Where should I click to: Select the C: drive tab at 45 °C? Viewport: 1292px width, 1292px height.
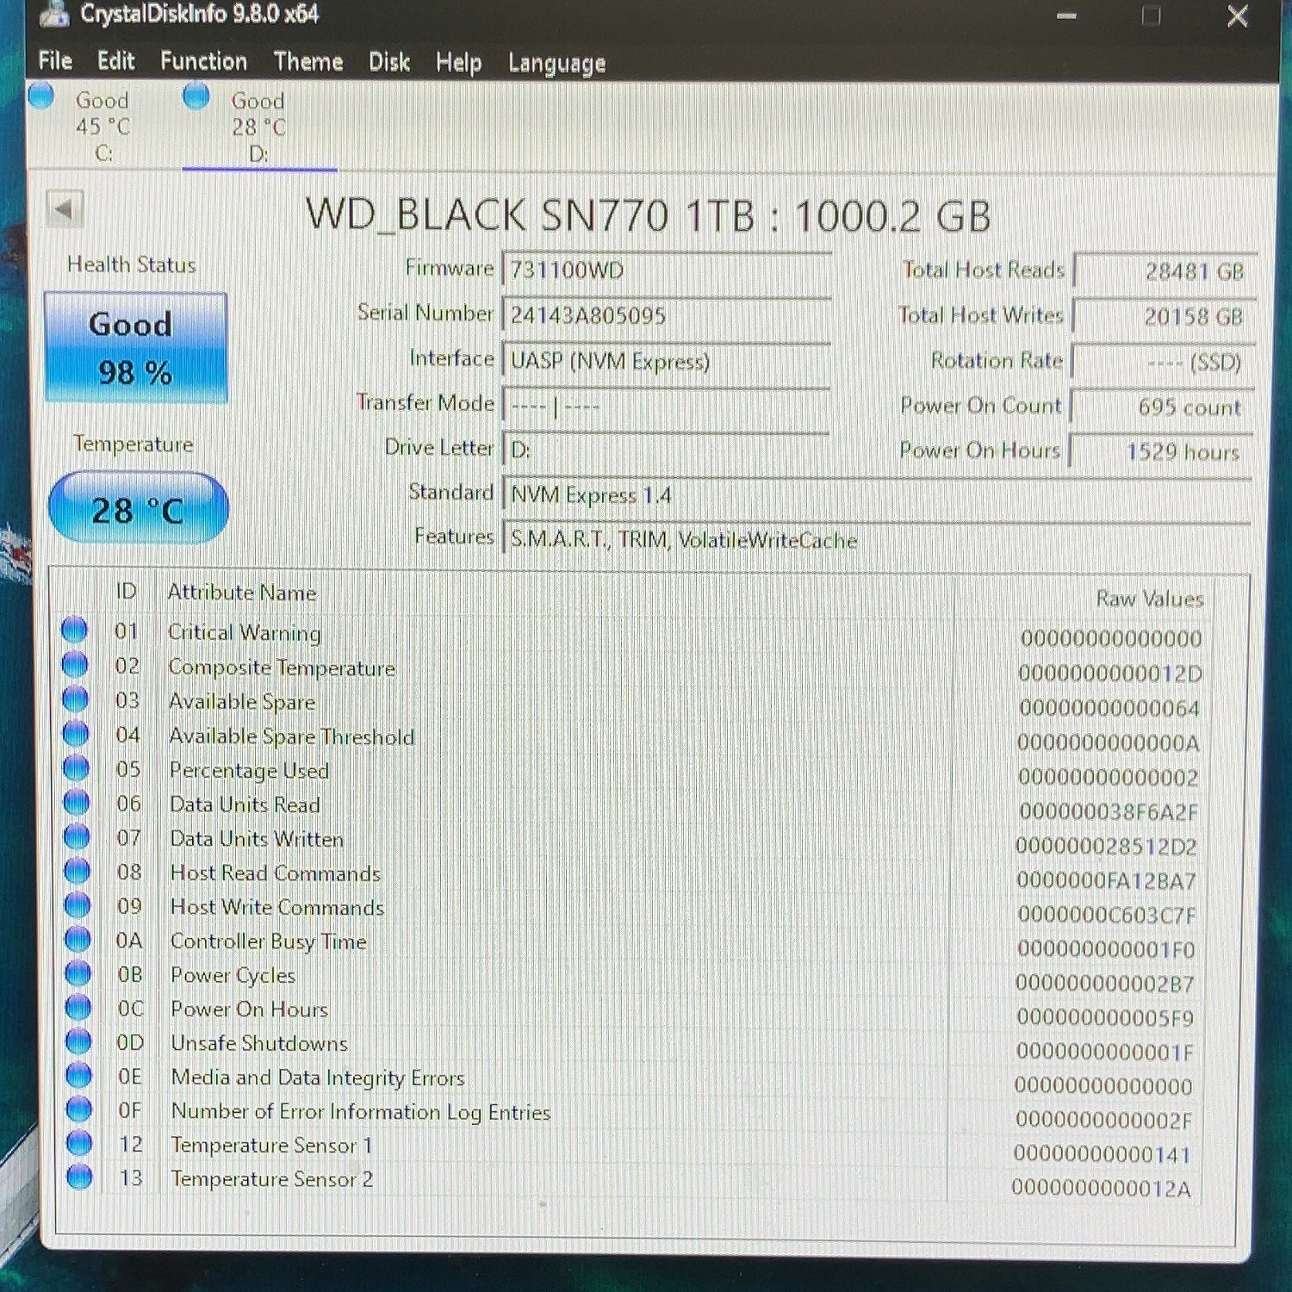102,127
